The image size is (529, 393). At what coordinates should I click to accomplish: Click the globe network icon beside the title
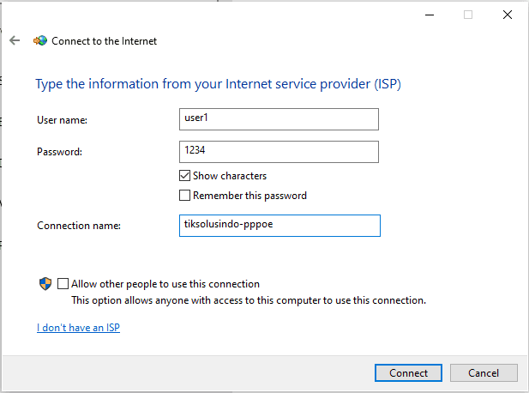(x=39, y=40)
